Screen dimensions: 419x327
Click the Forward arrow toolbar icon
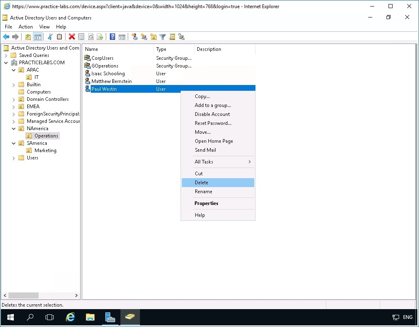coord(15,37)
